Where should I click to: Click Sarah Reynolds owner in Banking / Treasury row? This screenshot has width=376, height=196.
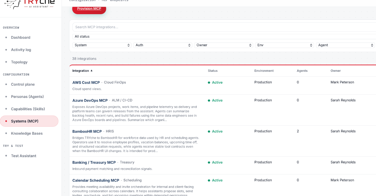(343, 162)
